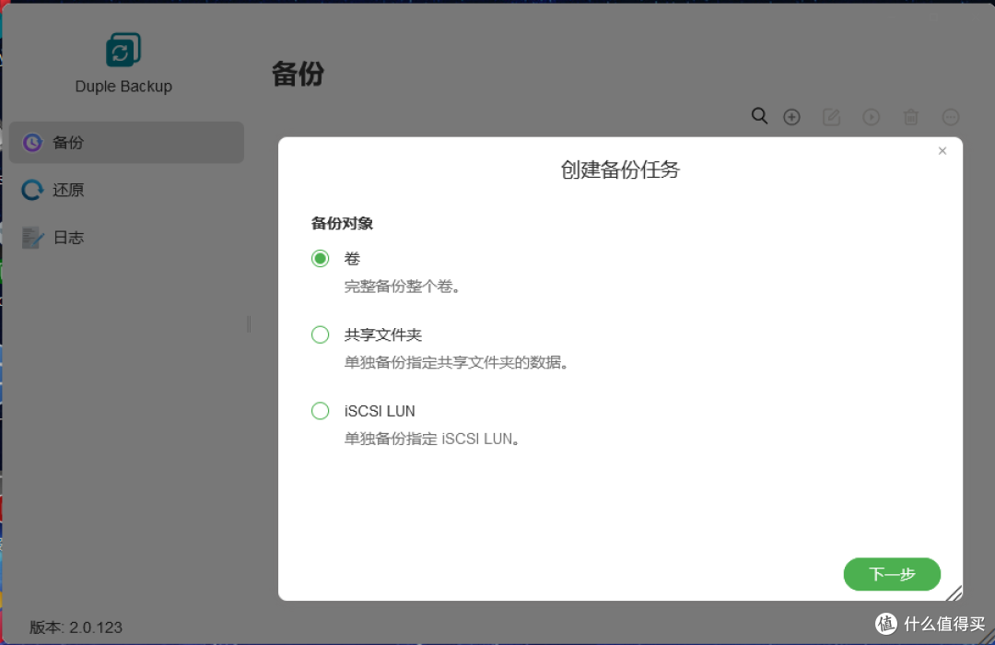This screenshot has width=995, height=645.
Task: Click the 单独备份指定 iSCSI LUN description
Action: click(432, 439)
